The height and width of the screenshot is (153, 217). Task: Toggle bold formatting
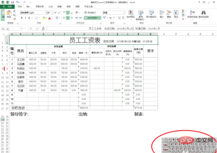[x=22, y=18]
